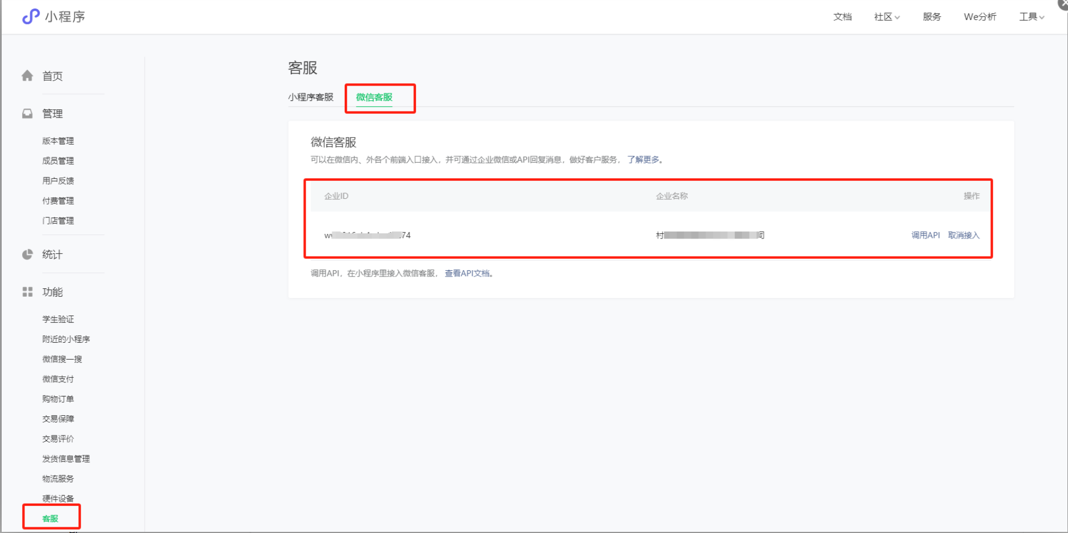Open the 查看API文档 link

(467, 274)
